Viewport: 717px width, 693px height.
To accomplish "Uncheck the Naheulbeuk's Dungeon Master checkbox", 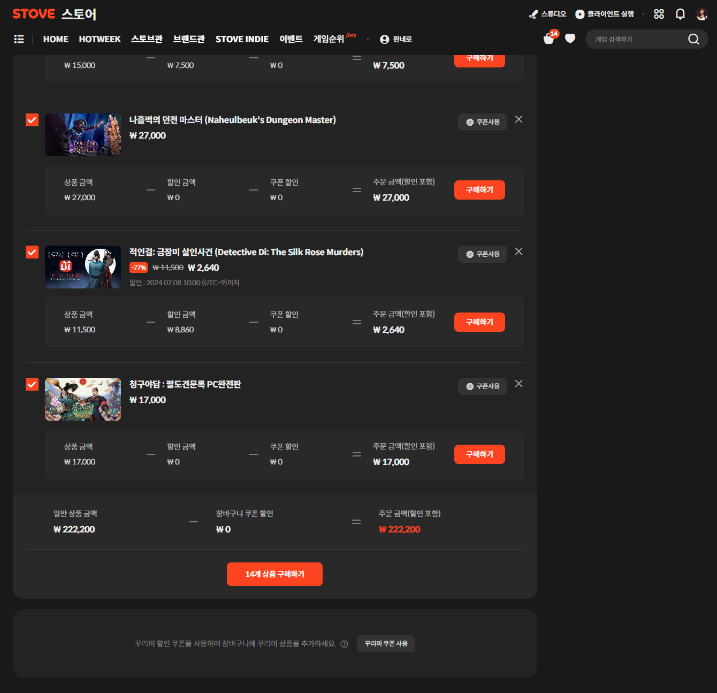I will click(x=32, y=120).
